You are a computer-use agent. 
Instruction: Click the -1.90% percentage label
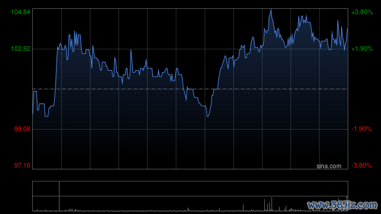coord(361,129)
